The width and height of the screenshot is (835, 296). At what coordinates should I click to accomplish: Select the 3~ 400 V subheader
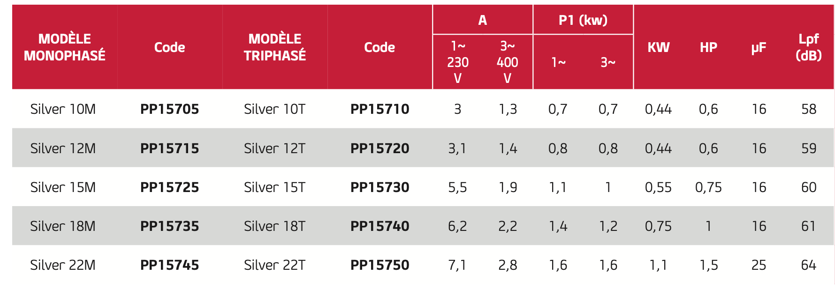click(x=508, y=62)
